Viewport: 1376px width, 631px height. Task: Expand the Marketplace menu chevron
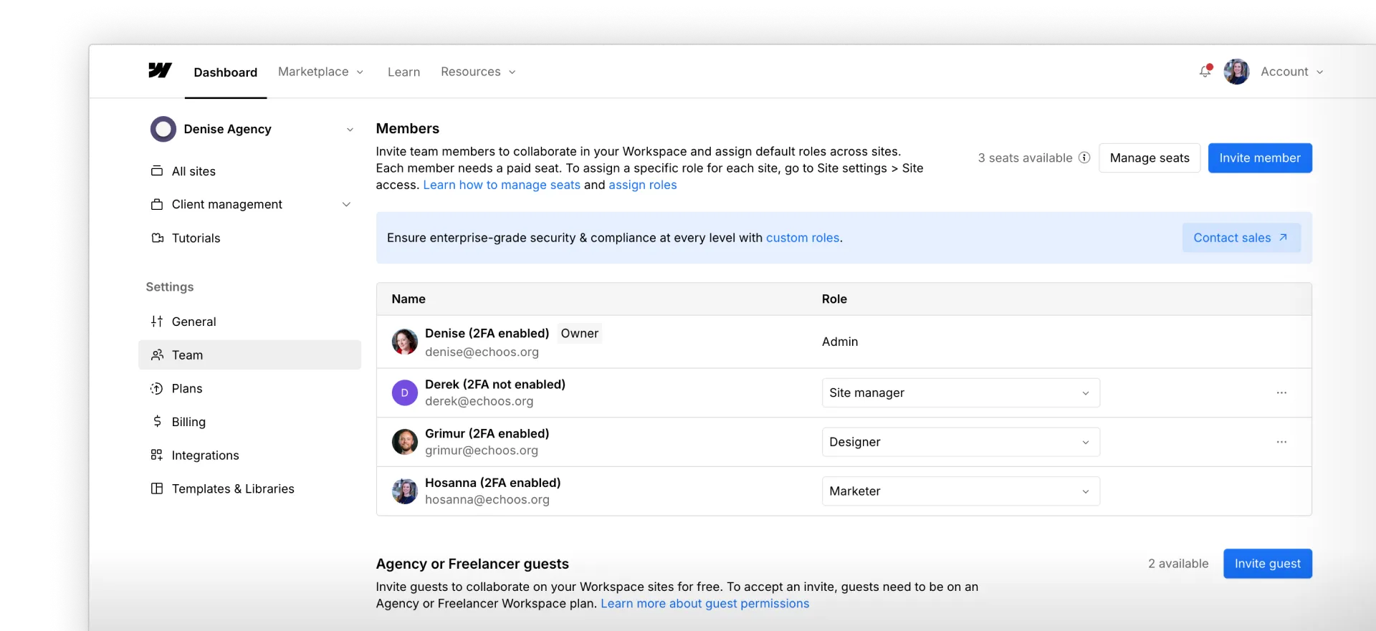click(x=360, y=72)
